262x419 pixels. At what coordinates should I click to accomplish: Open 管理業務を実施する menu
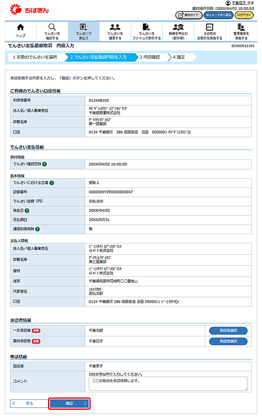pyautogui.click(x=241, y=31)
